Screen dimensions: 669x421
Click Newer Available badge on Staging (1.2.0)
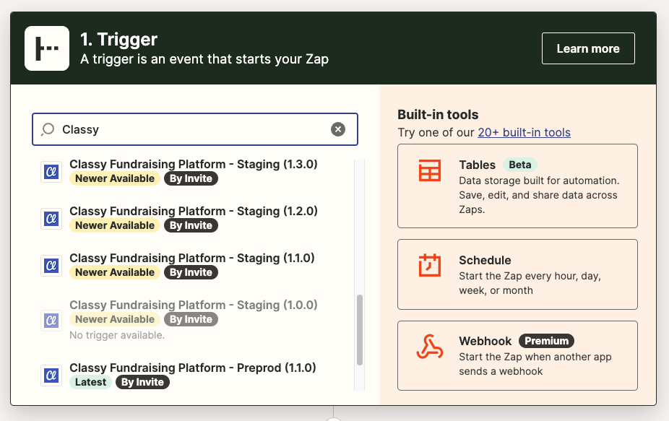tap(115, 225)
